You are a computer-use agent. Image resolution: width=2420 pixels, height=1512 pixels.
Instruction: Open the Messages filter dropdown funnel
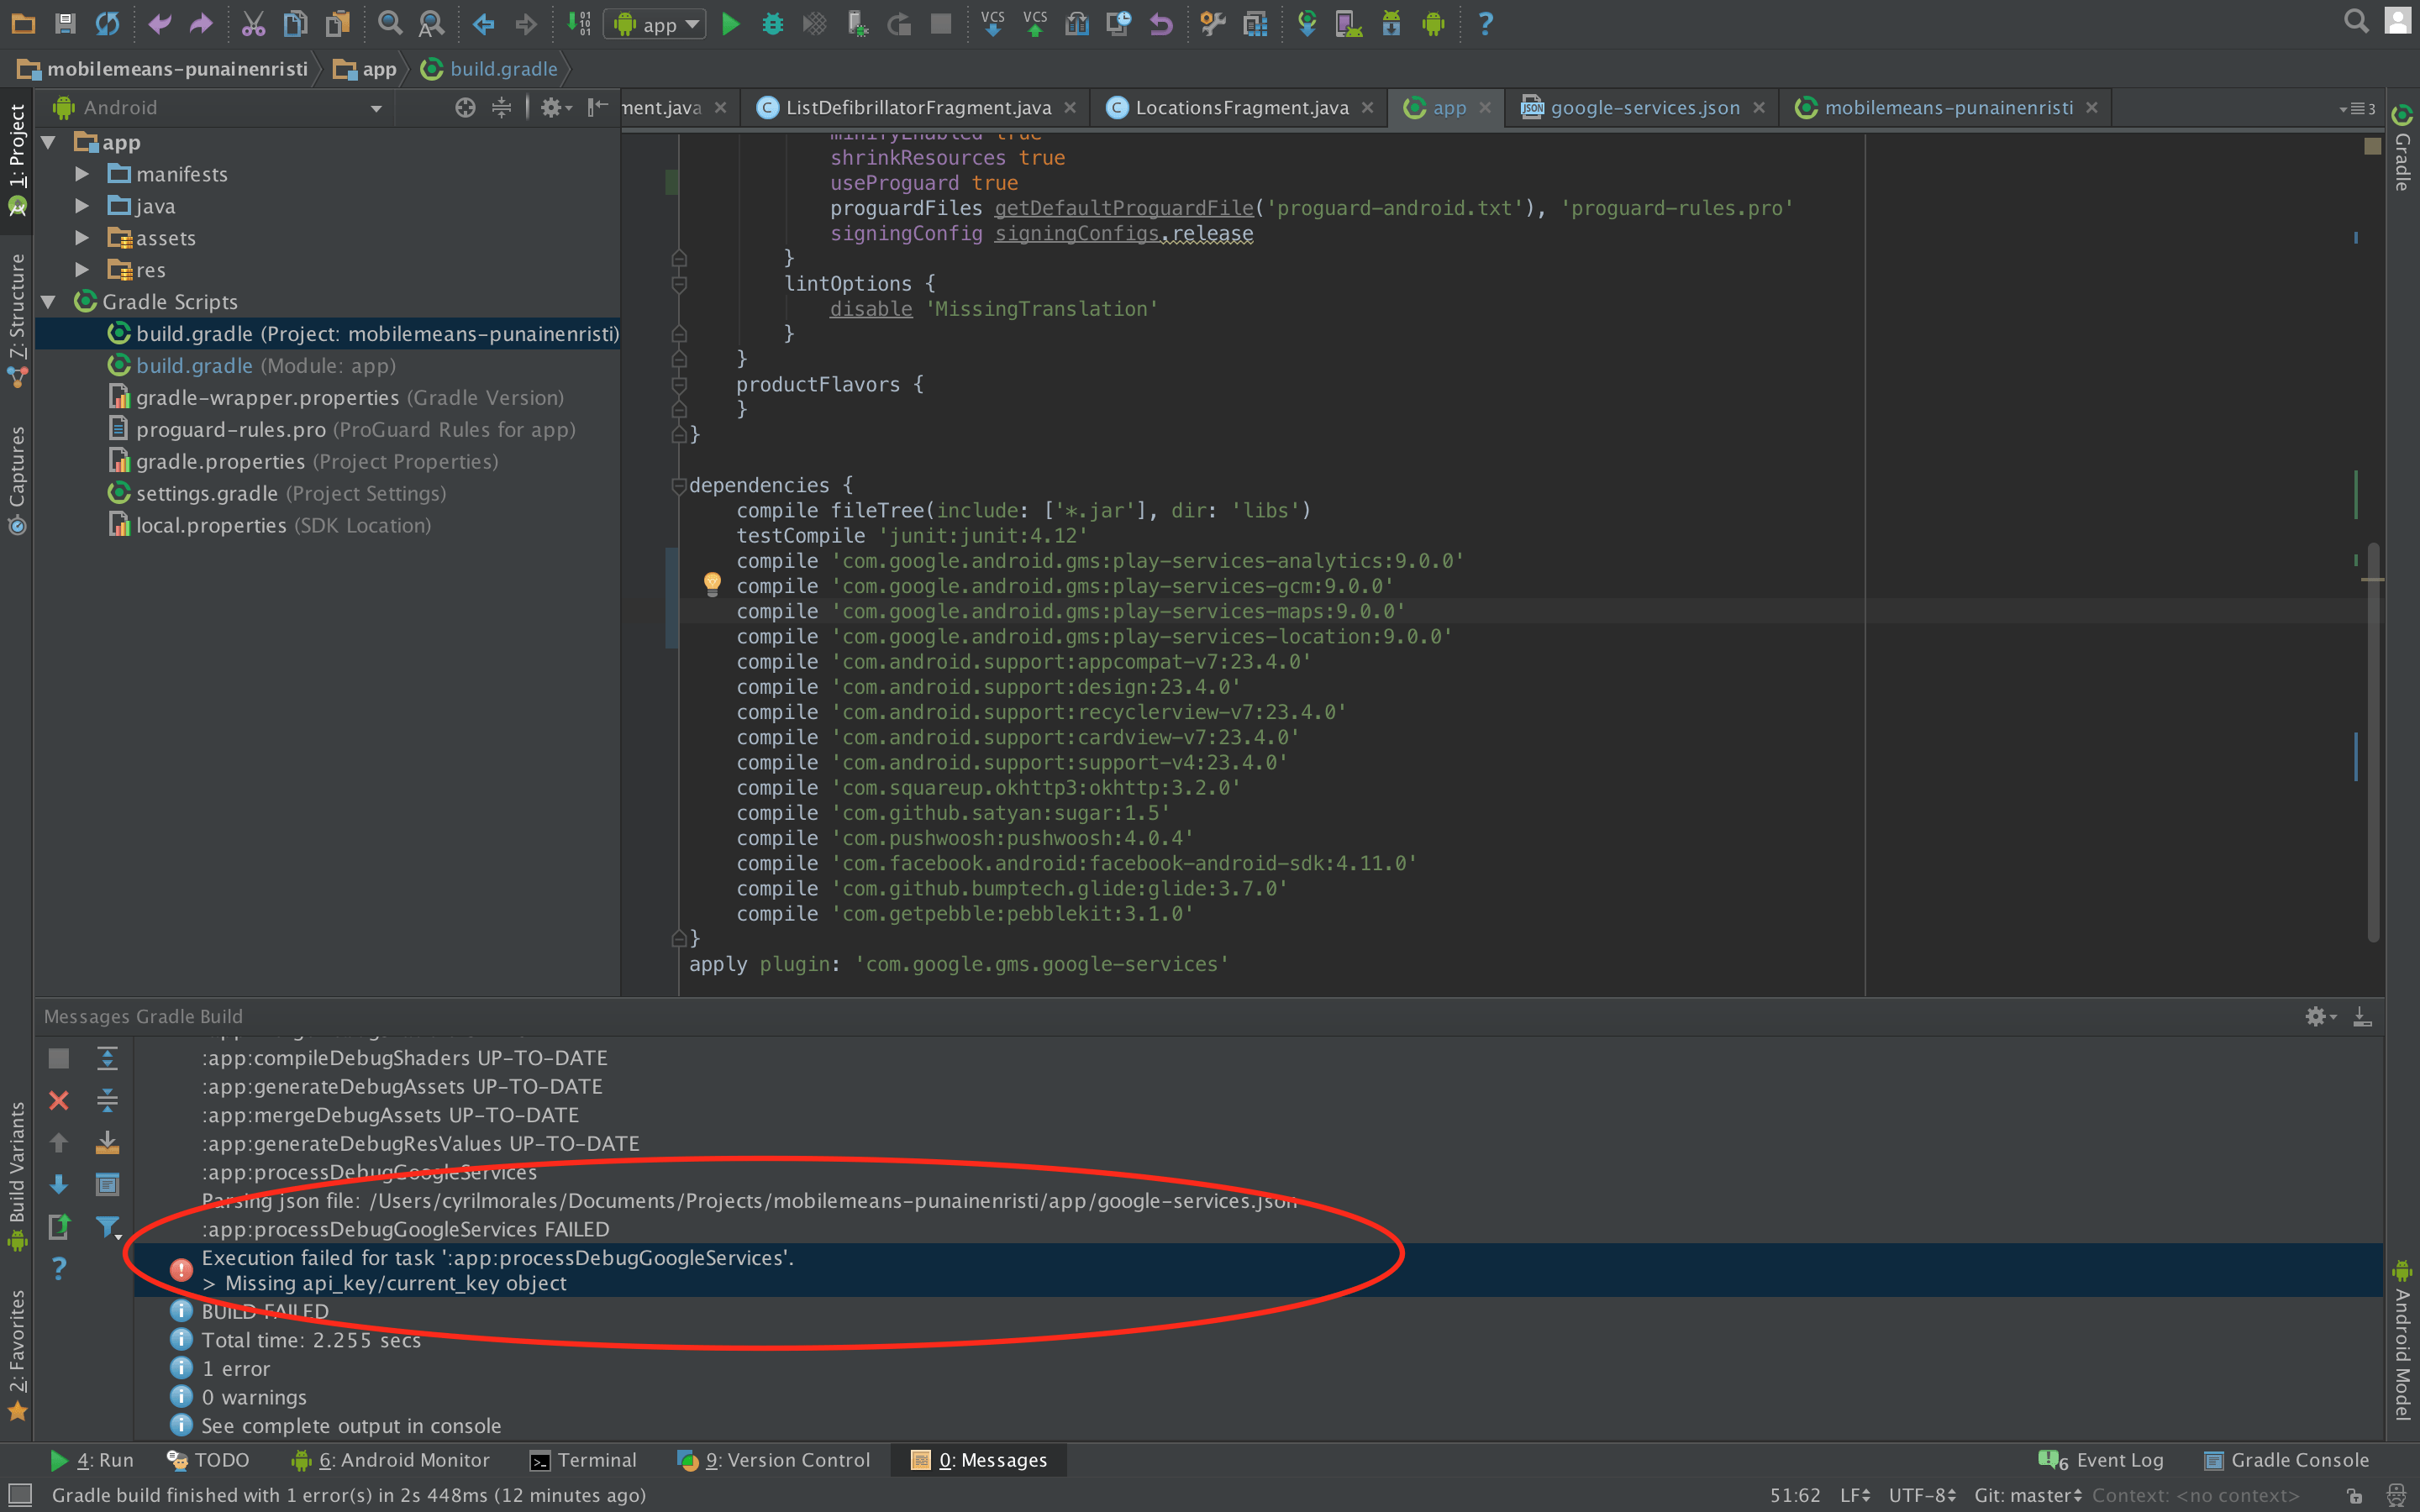[x=108, y=1227]
